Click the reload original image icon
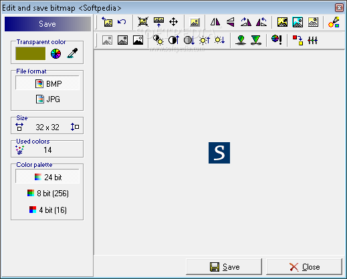Screen dimensions: 347x279 107,22
